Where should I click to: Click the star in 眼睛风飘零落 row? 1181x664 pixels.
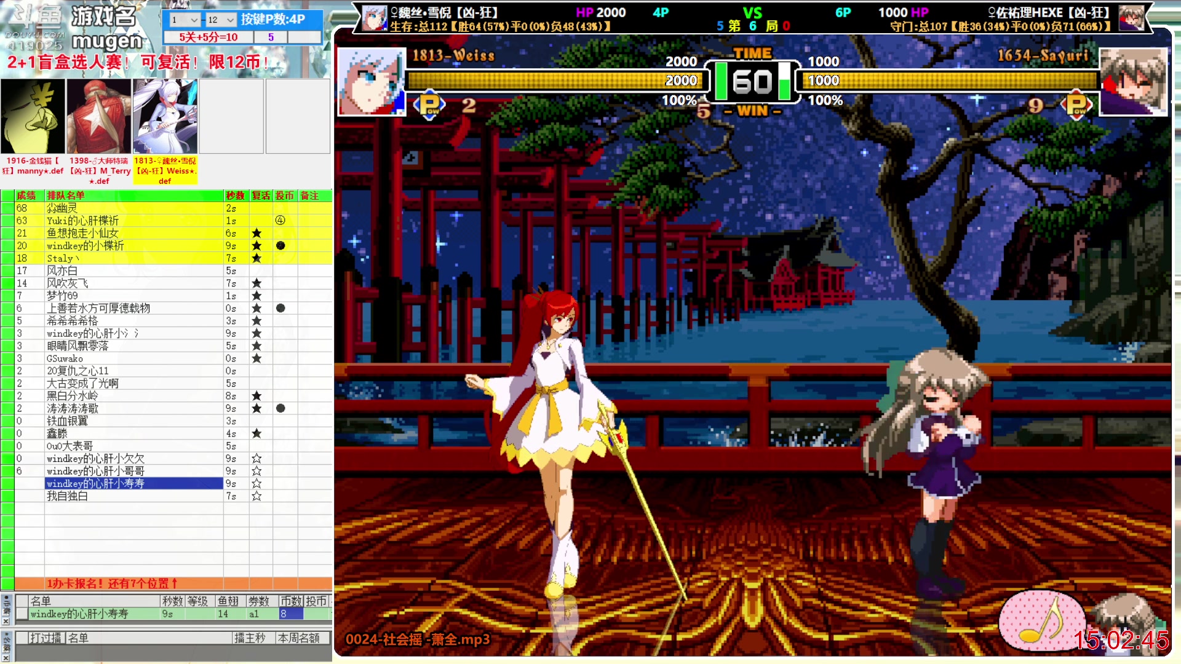coord(256,346)
